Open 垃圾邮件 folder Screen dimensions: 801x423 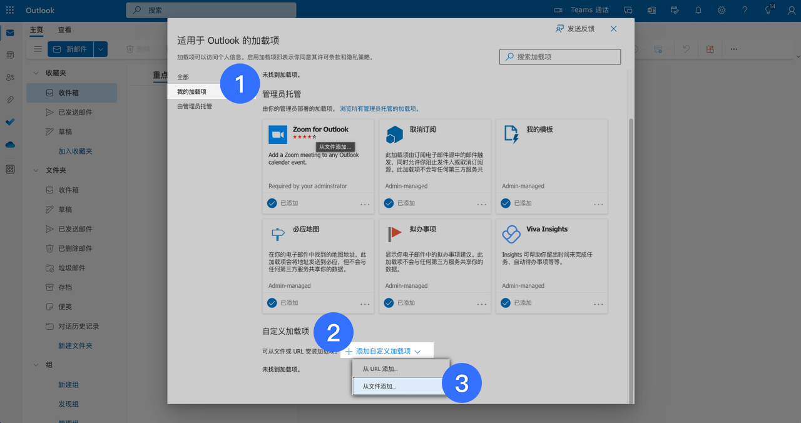(72, 268)
